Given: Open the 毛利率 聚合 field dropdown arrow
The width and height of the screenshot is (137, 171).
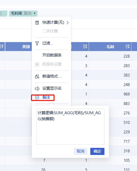Looking at the screenshot, I should pyautogui.click(x=35, y=13).
